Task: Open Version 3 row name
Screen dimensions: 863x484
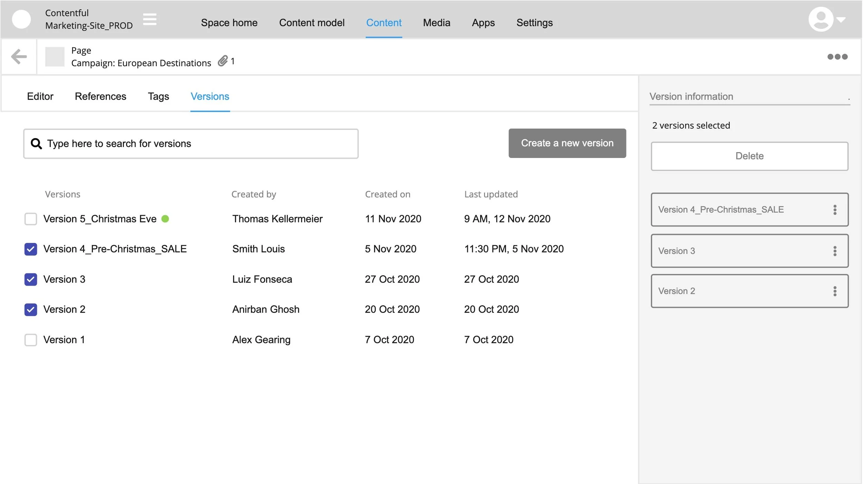Action: (x=64, y=279)
